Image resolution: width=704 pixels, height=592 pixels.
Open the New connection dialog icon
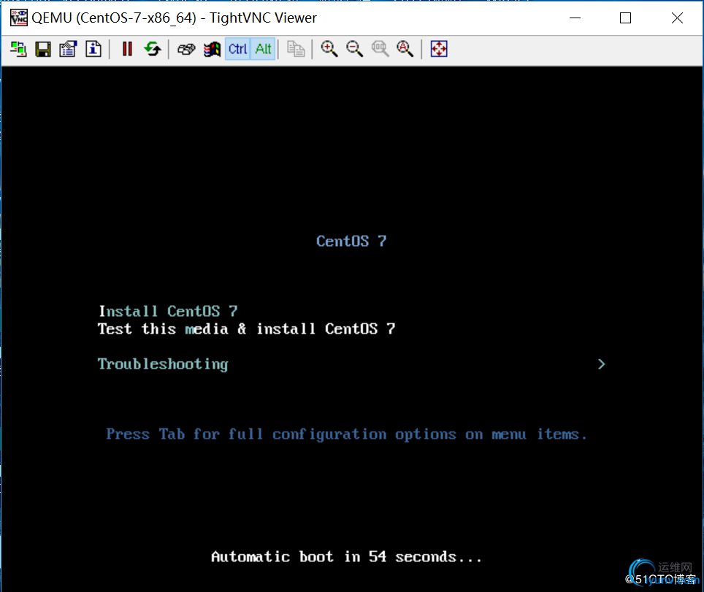(x=18, y=49)
